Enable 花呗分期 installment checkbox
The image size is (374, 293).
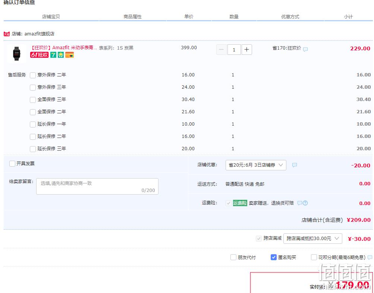[314, 257]
